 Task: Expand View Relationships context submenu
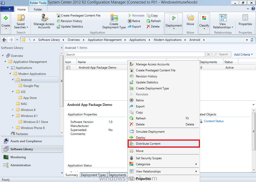pos(163,171)
